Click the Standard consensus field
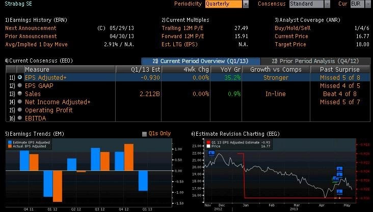 (306, 4)
